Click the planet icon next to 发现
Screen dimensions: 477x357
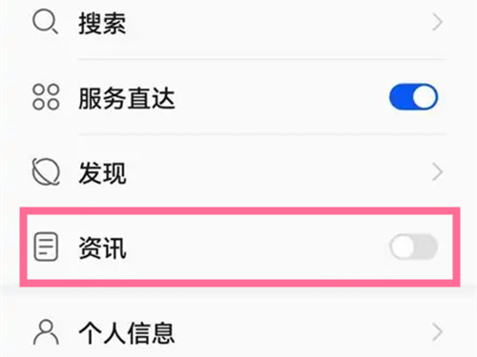coord(46,171)
